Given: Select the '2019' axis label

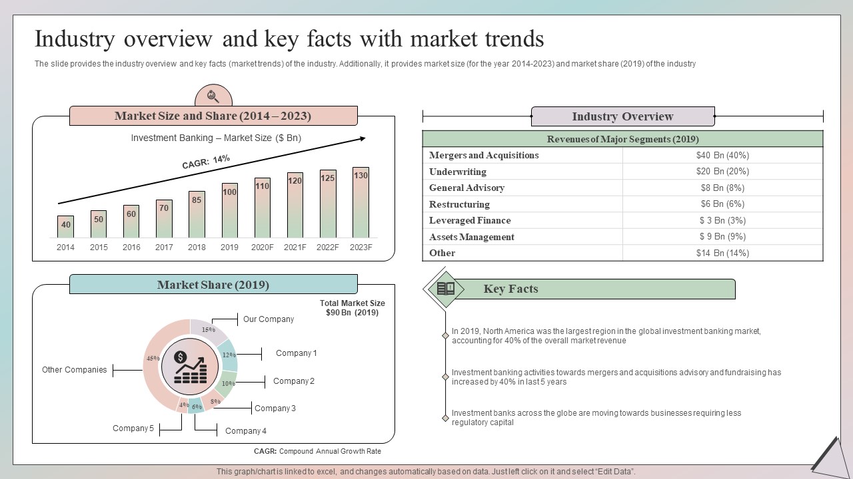Looking at the screenshot, I should 229,247.
